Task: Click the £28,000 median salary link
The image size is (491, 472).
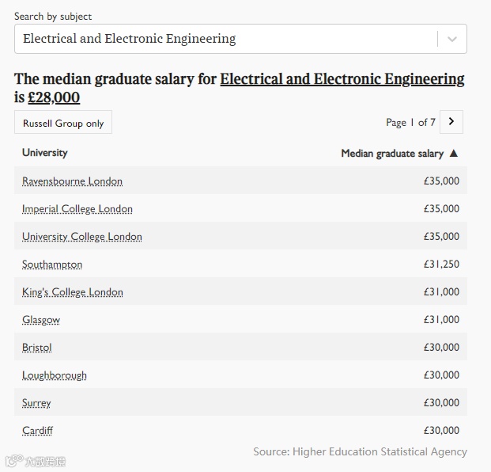Action: click(x=54, y=97)
